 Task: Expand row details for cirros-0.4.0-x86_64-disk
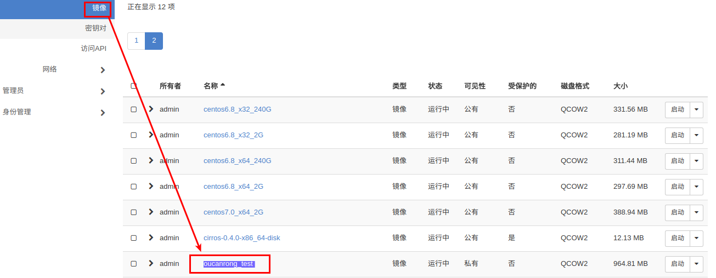151,238
